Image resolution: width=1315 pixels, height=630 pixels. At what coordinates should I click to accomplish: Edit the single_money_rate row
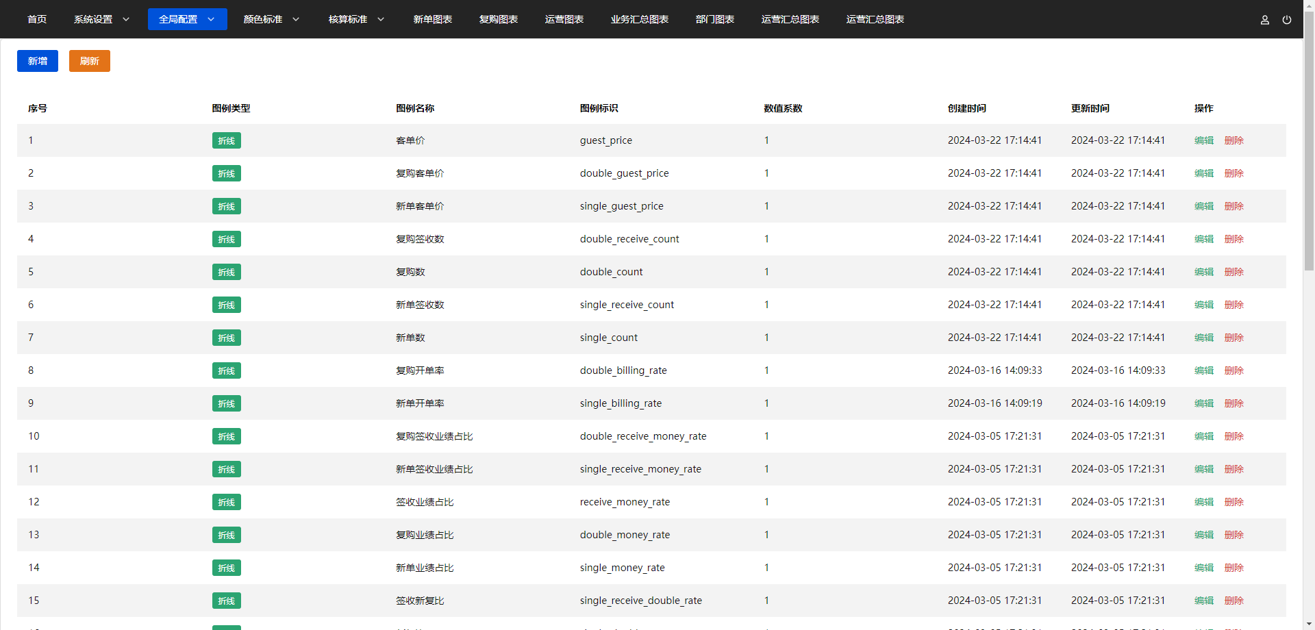(x=1204, y=568)
